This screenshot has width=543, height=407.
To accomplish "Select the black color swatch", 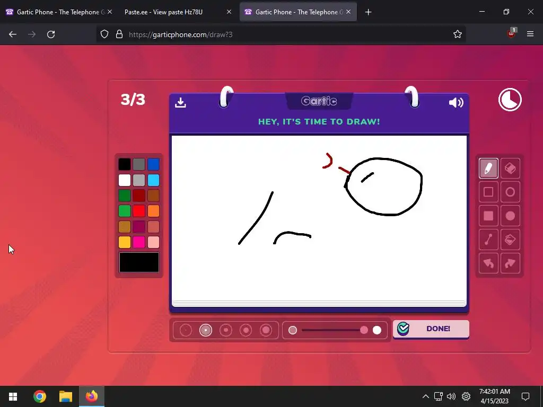I will point(125,164).
